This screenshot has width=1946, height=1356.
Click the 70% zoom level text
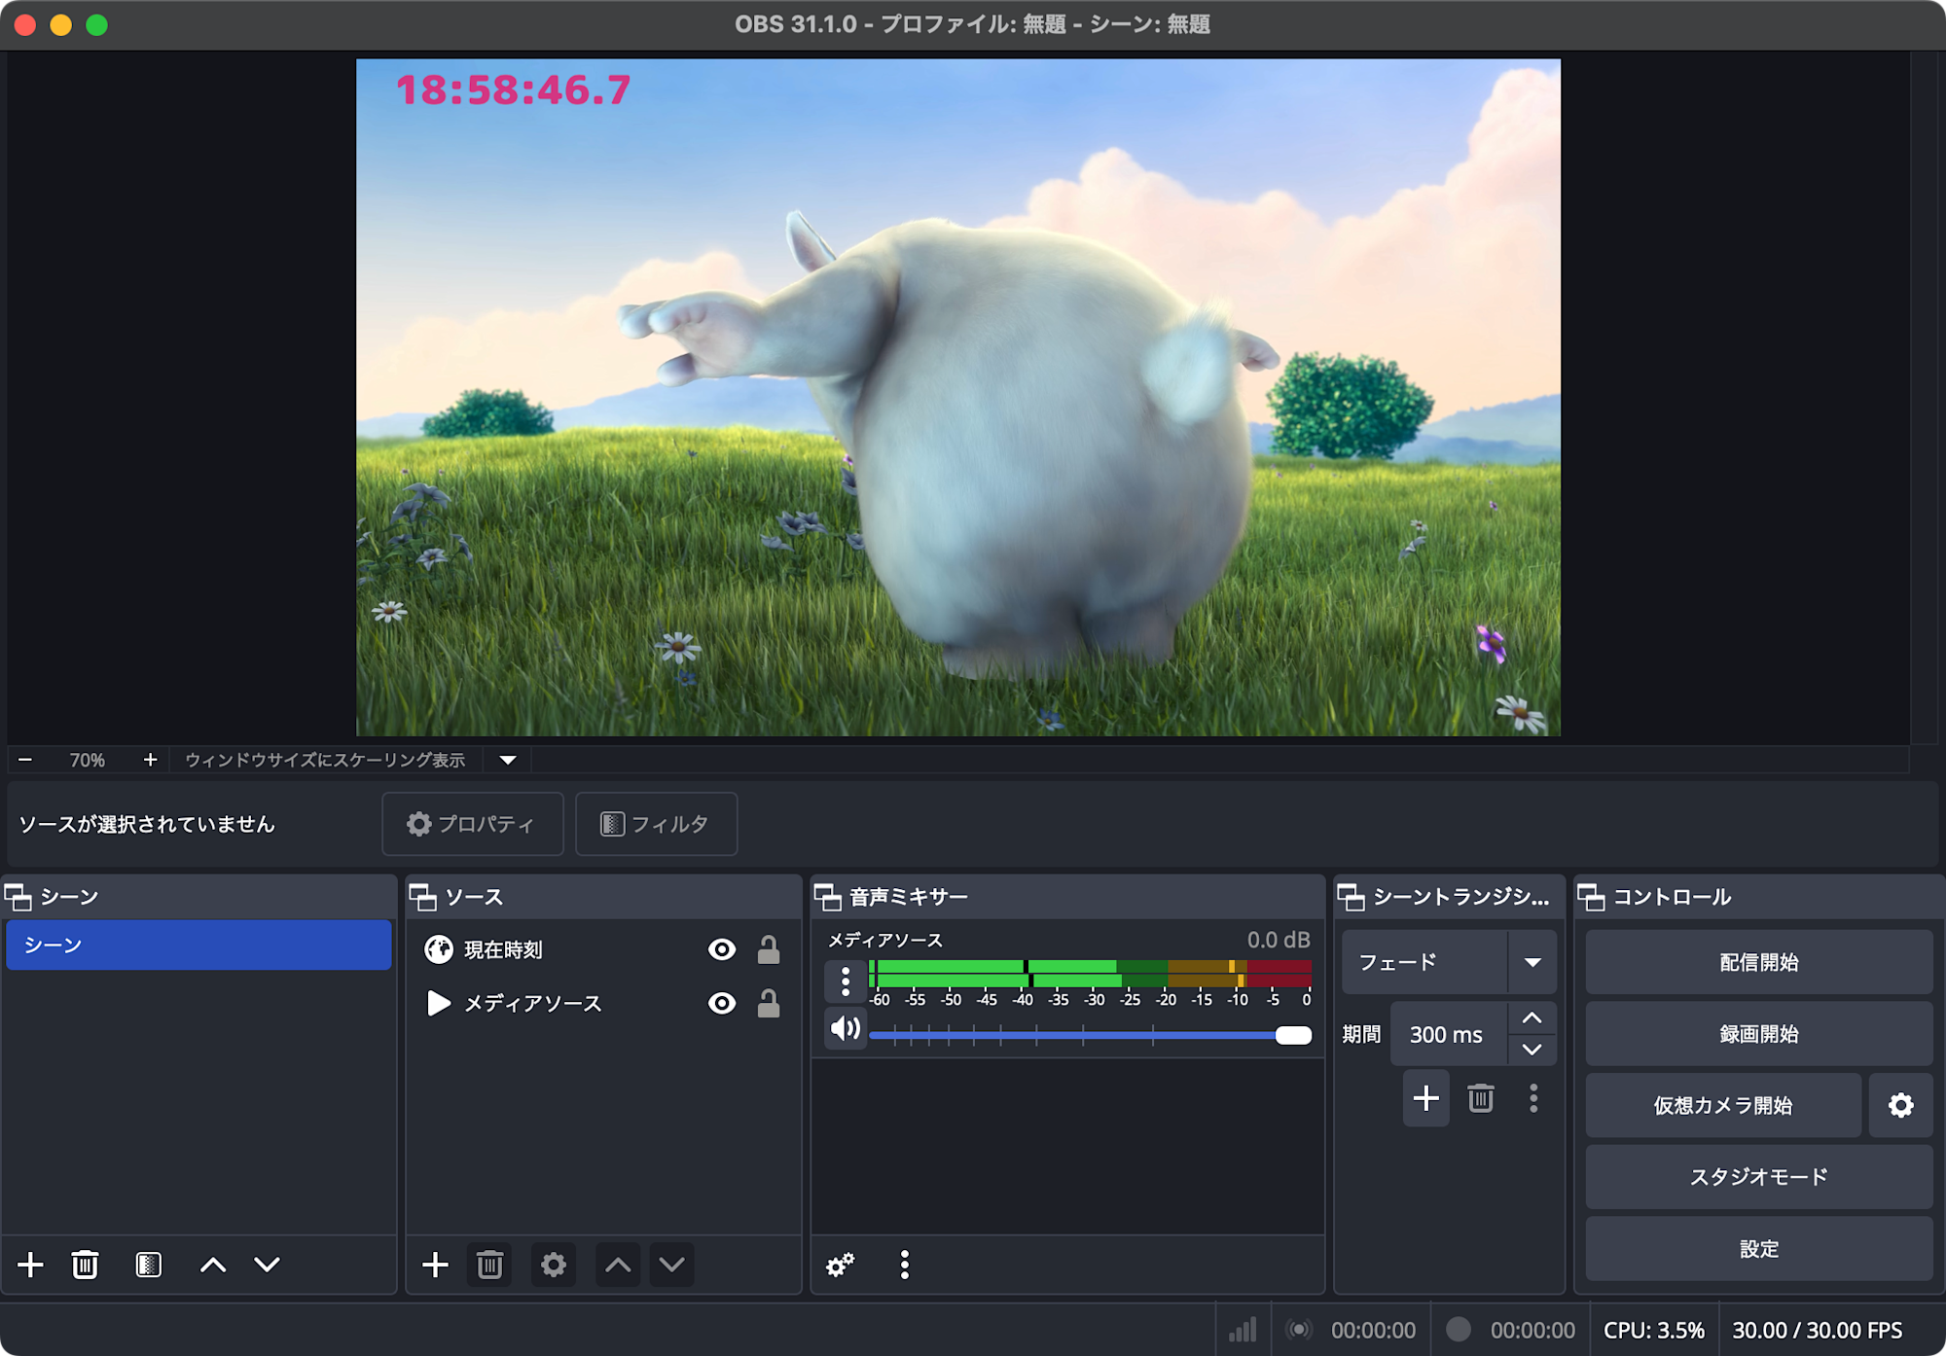88,760
